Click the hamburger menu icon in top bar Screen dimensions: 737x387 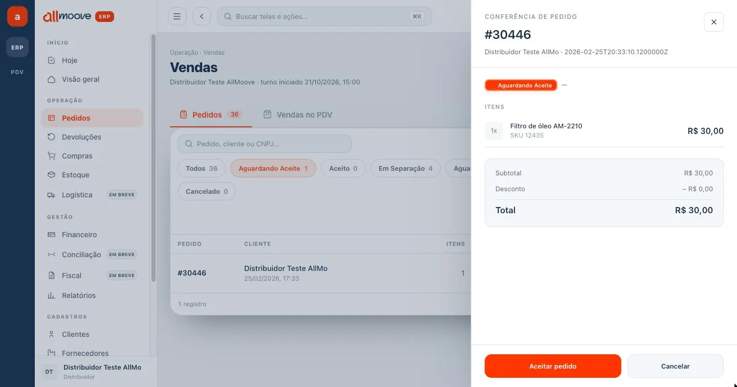coord(177,16)
